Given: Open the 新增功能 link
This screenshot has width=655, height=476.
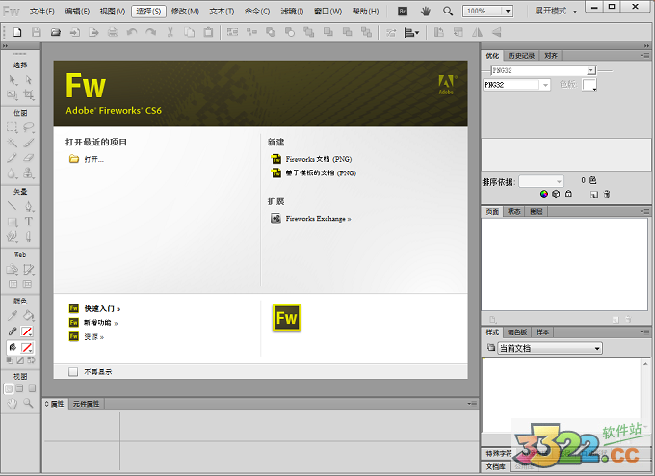Looking at the screenshot, I should [101, 323].
